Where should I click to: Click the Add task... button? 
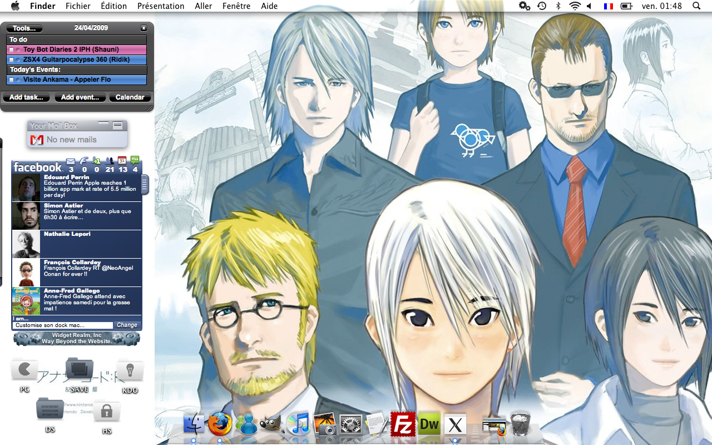pos(27,97)
